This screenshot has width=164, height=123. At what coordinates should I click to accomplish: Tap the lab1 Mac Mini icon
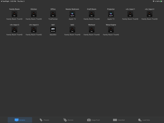53,30
